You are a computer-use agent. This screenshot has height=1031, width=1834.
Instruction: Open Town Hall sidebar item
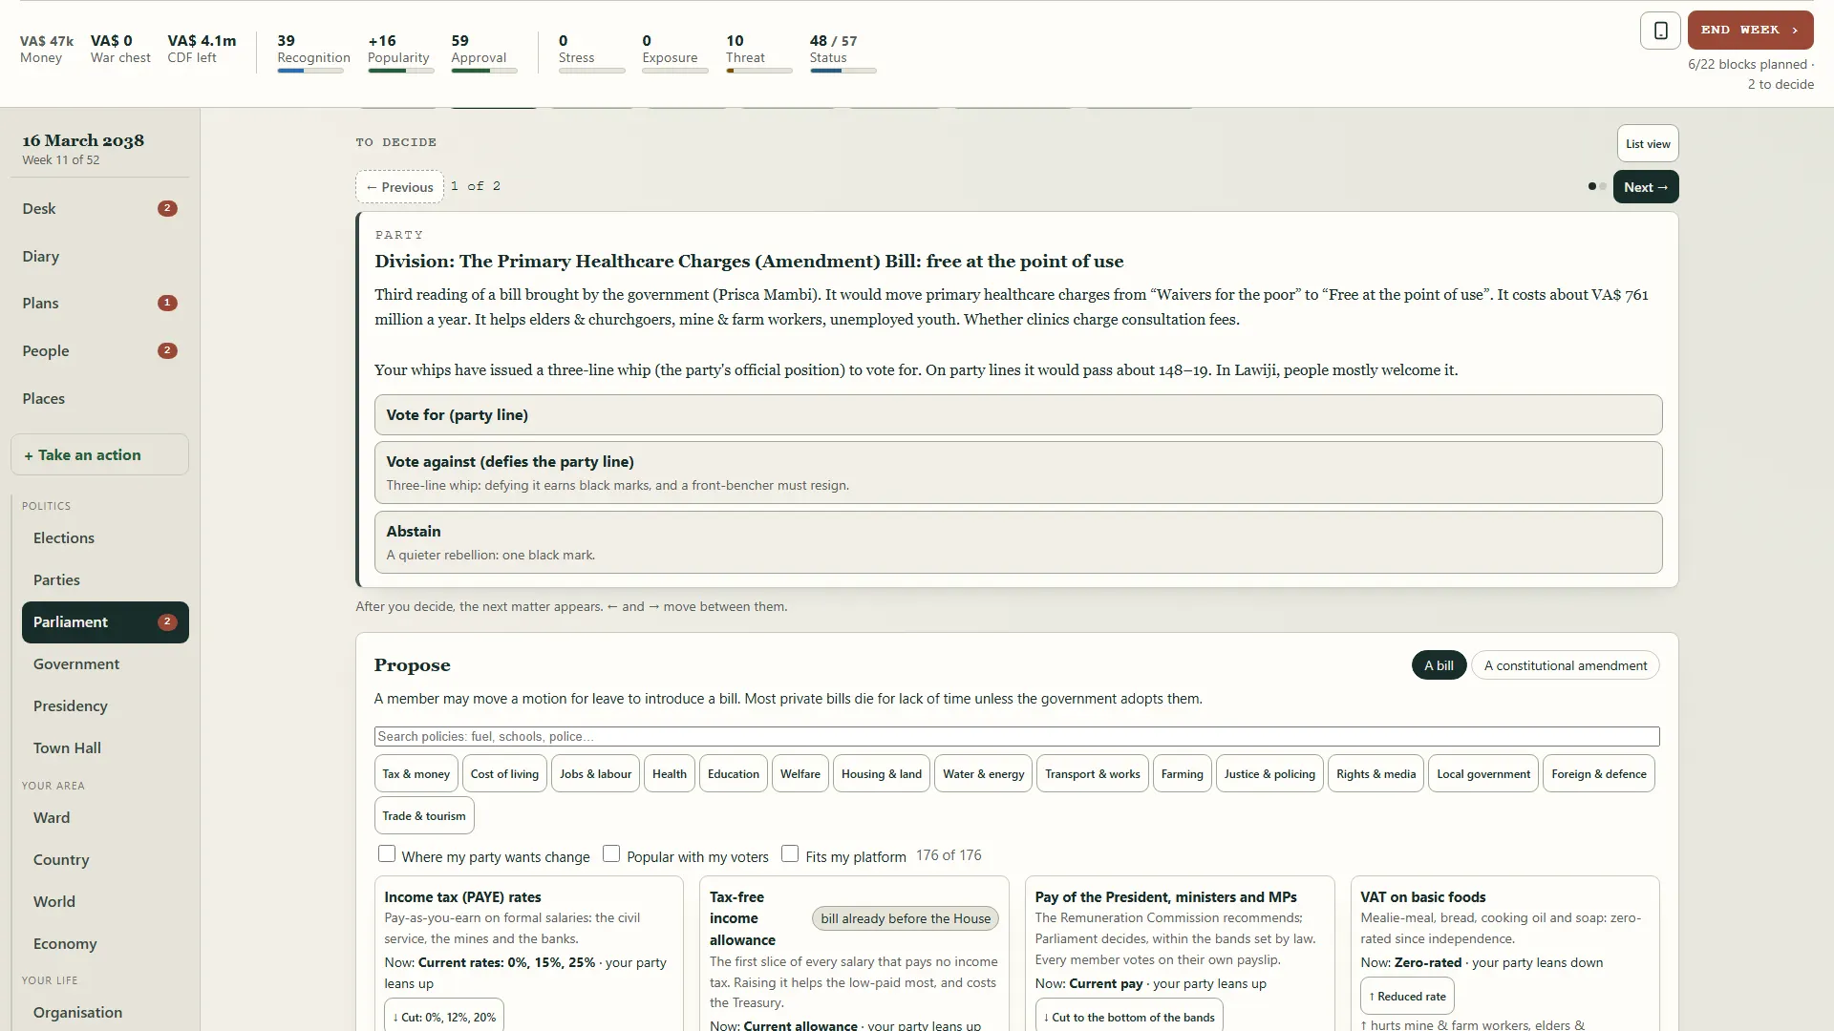pos(105,748)
